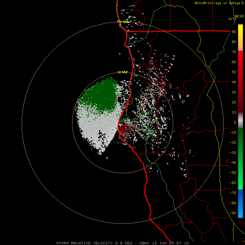
Task: Click the positive 30 knot scale value
Action: [234, 92]
